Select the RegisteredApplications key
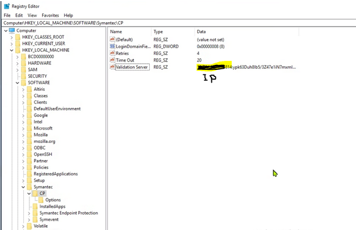 [x=55, y=174]
